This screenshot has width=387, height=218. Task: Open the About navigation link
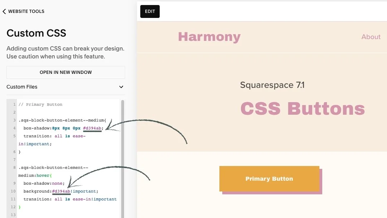[371, 37]
